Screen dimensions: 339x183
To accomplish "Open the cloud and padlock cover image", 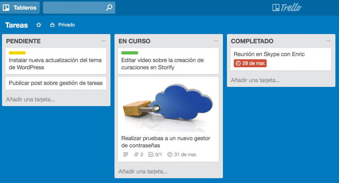I will click(168, 105).
